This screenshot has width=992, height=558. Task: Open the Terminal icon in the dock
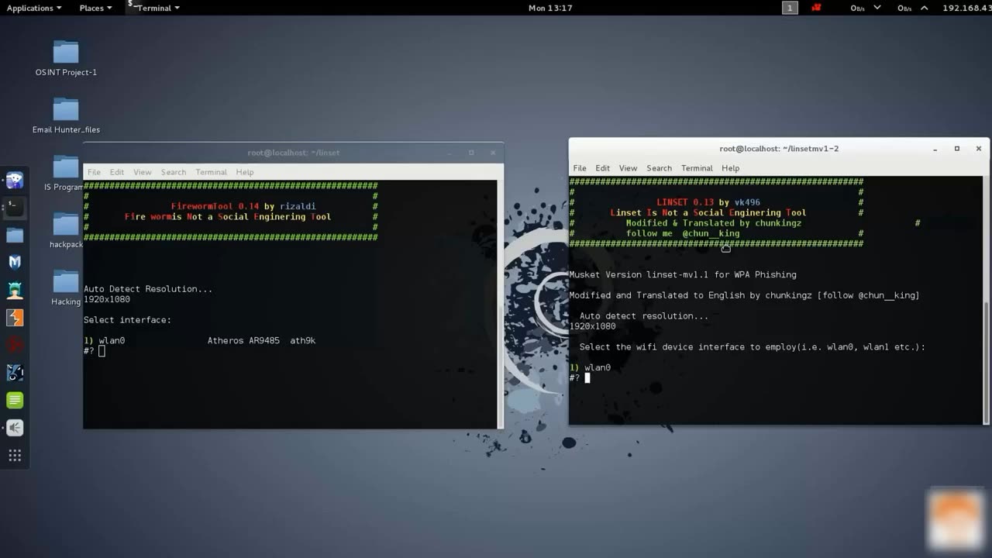click(x=15, y=207)
